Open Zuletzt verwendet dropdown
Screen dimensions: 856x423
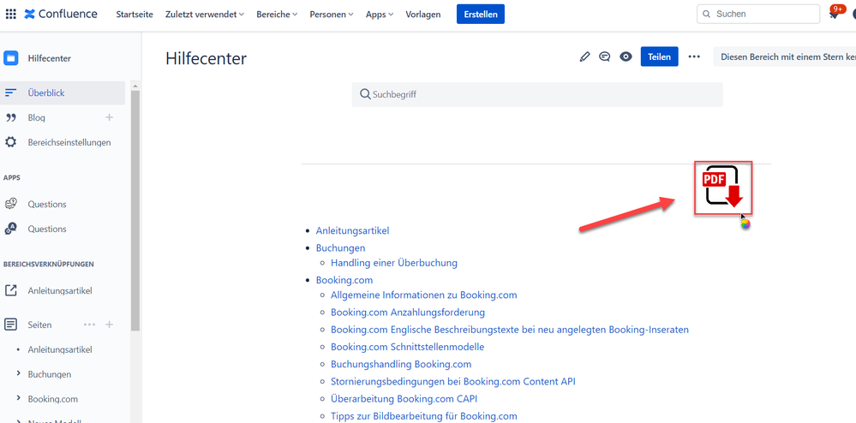205,15
